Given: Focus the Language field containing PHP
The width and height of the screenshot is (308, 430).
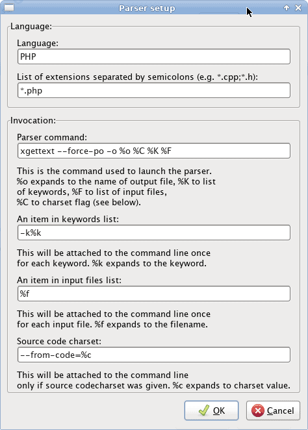Looking at the screenshot, I should [154, 57].
